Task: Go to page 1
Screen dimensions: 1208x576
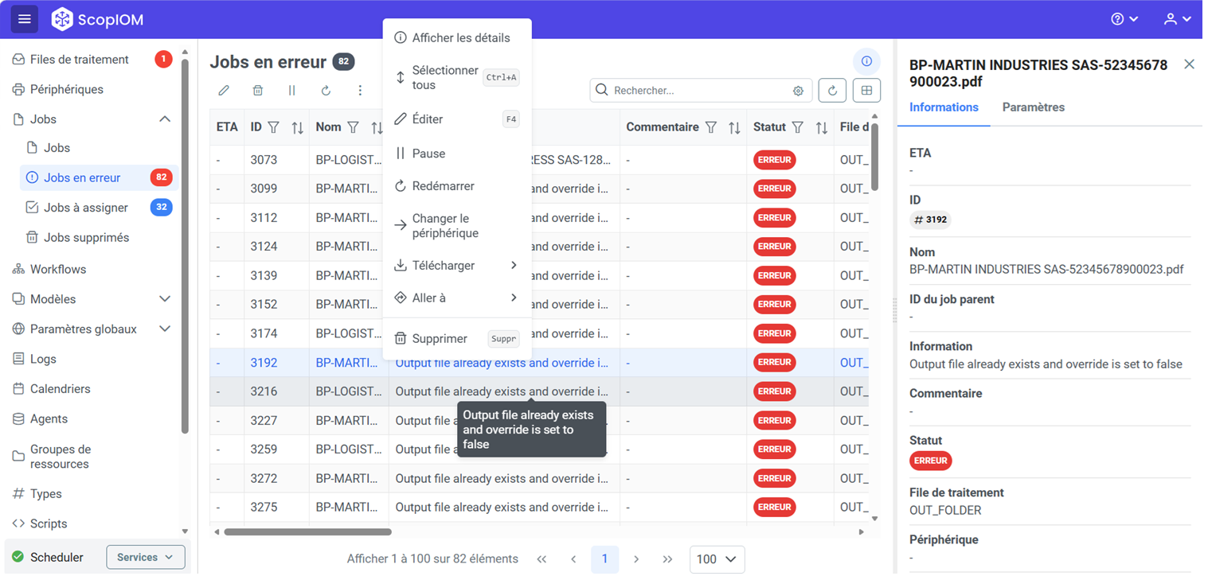Action: 604,559
